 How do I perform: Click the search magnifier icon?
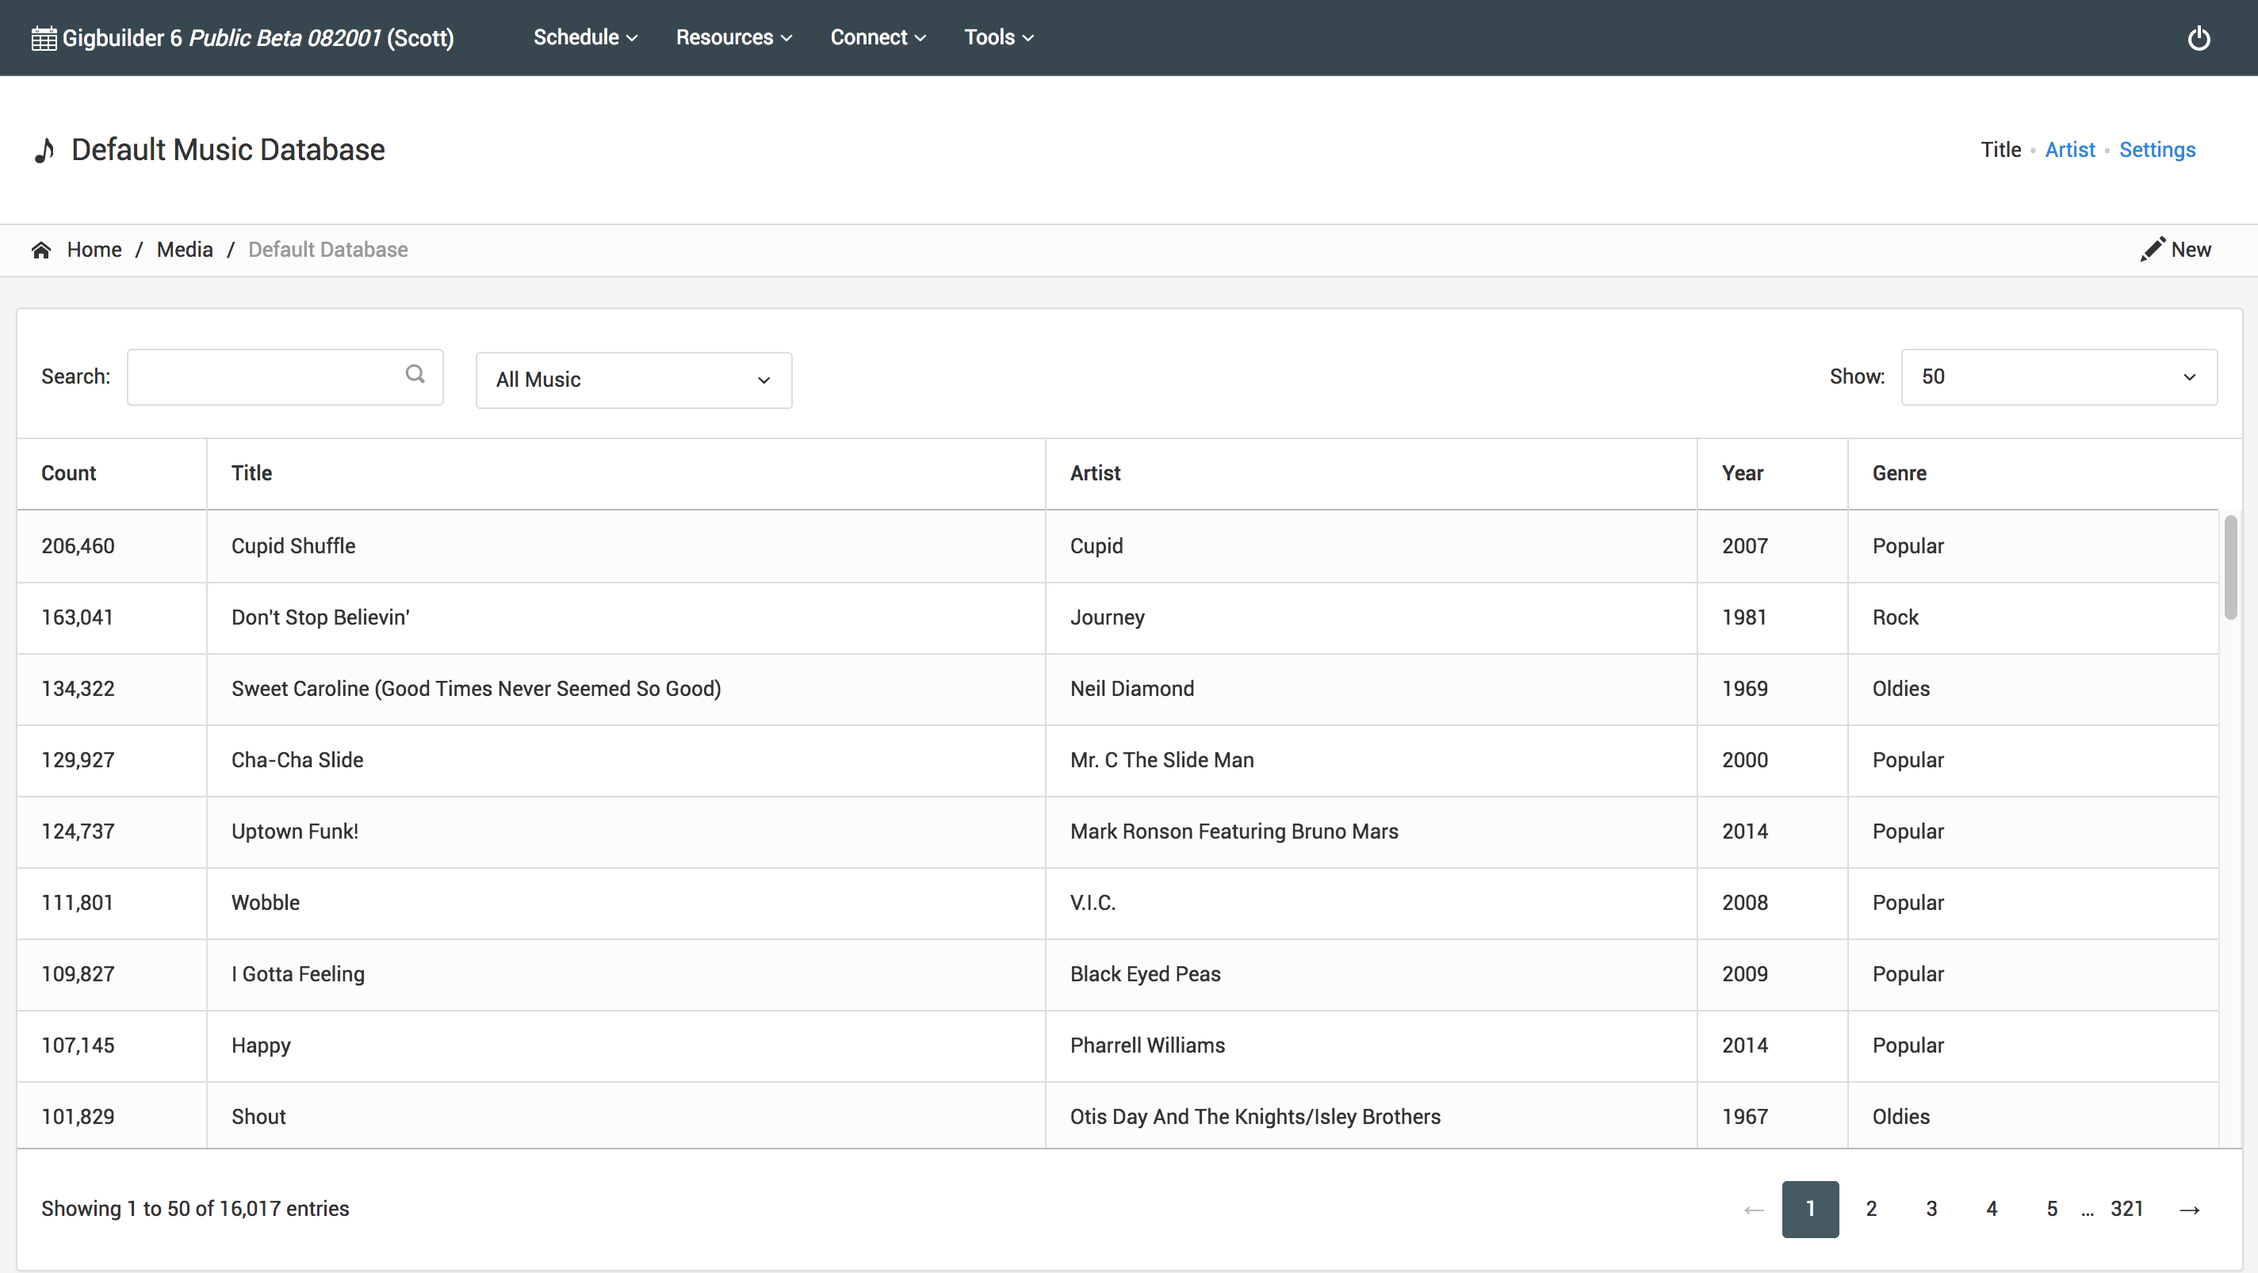(415, 375)
